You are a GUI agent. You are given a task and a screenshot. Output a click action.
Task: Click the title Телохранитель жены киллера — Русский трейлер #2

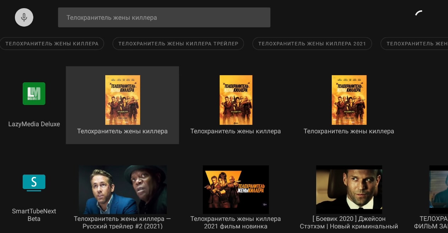pos(122,222)
